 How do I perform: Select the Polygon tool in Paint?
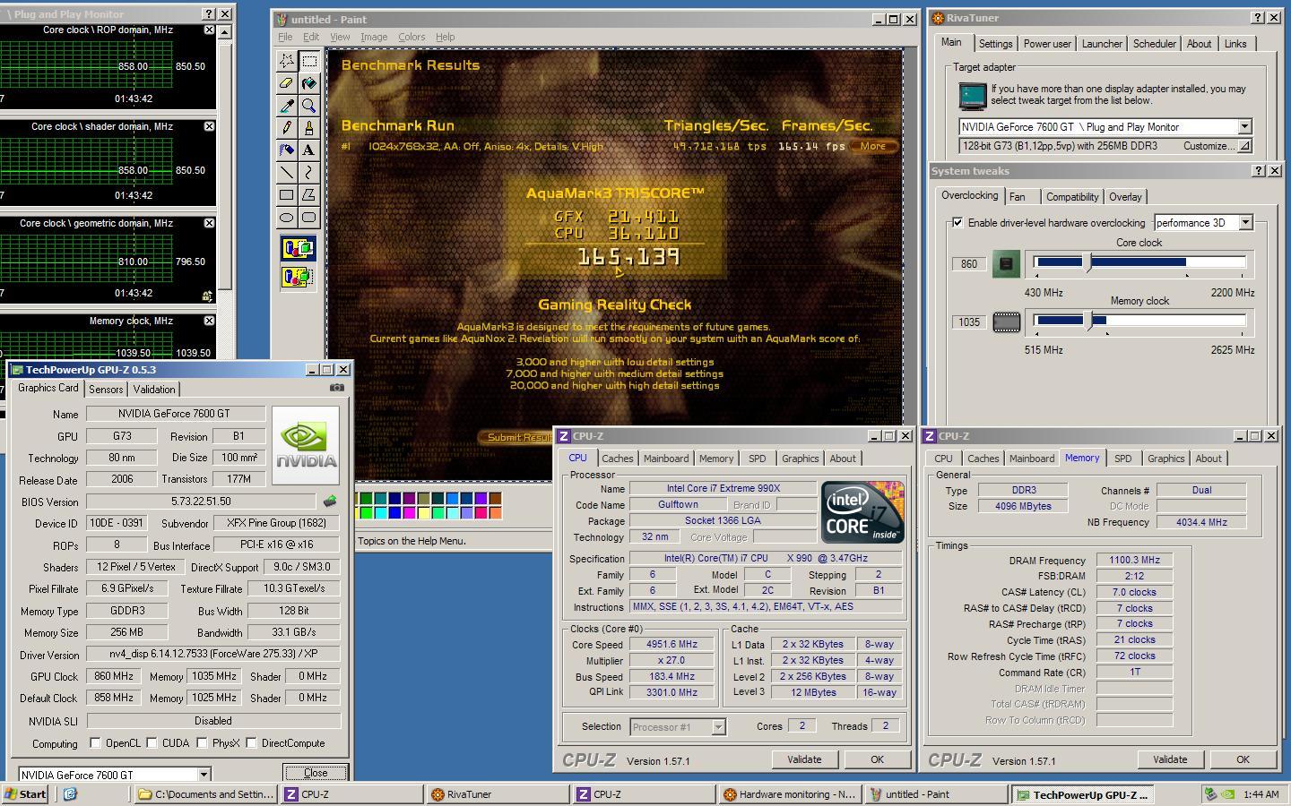click(309, 194)
